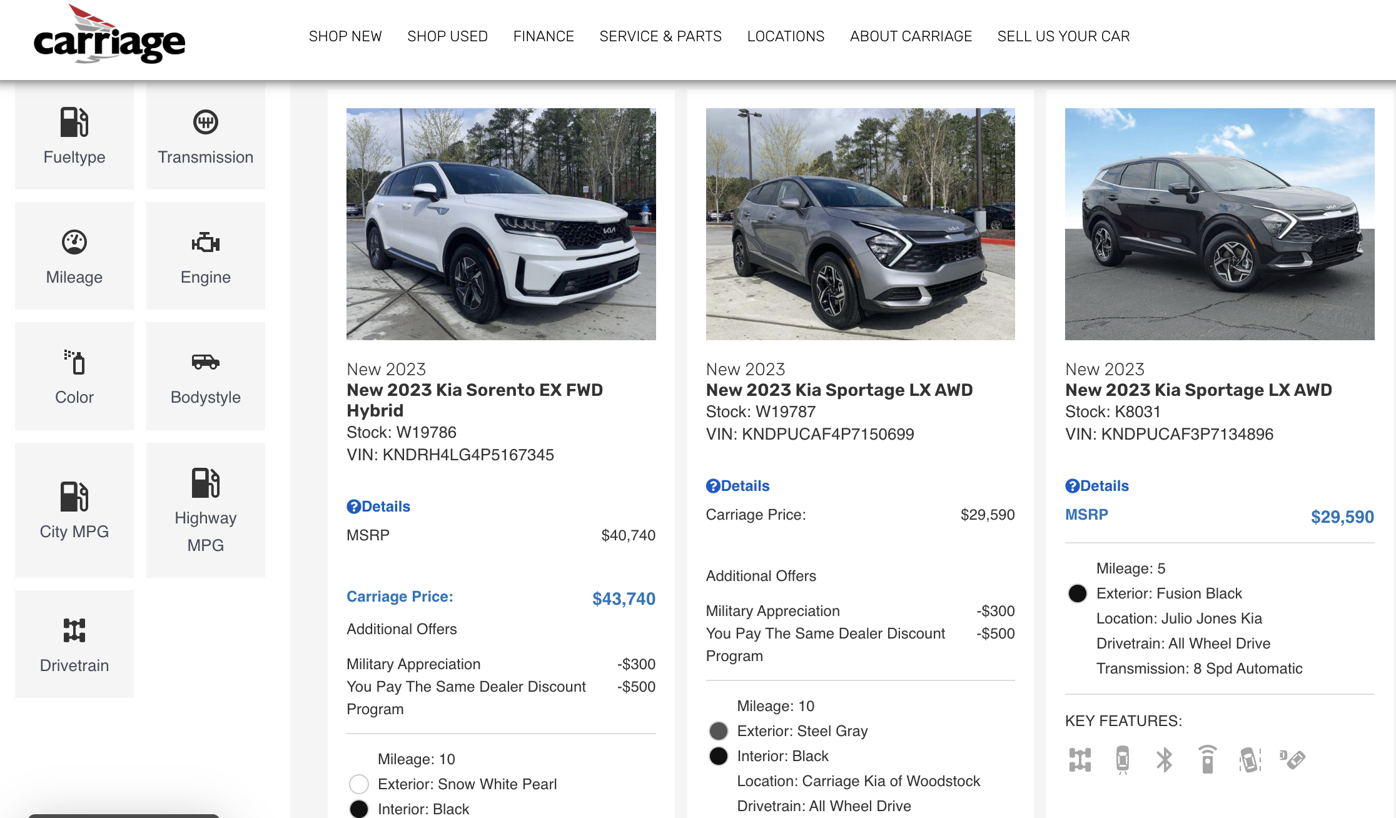Viewport: 1396px width, 818px height.
Task: Open the Color spray-can filter
Action: coord(74,376)
